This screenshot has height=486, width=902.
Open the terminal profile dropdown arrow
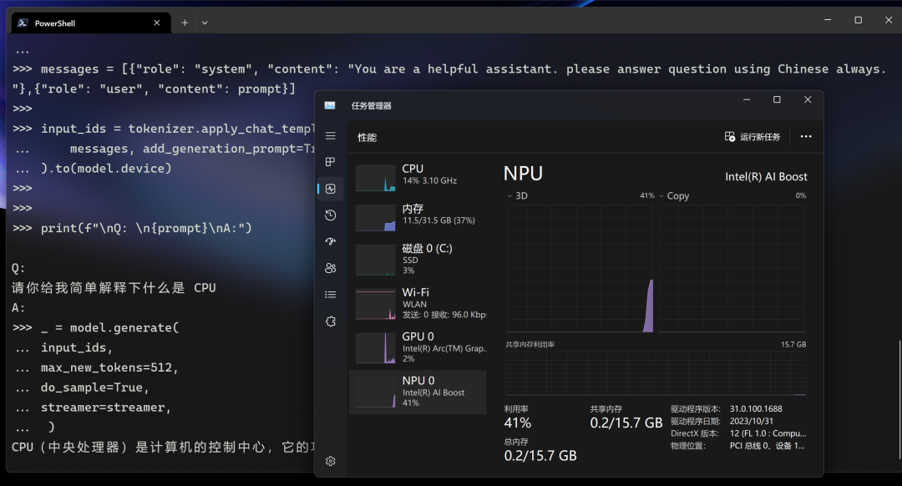pos(205,23)
